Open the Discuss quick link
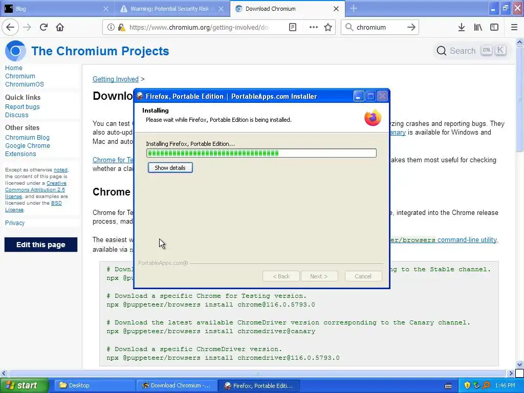This screenshot has width=524, height=393. pyautogui.click(x=17, y=115)
